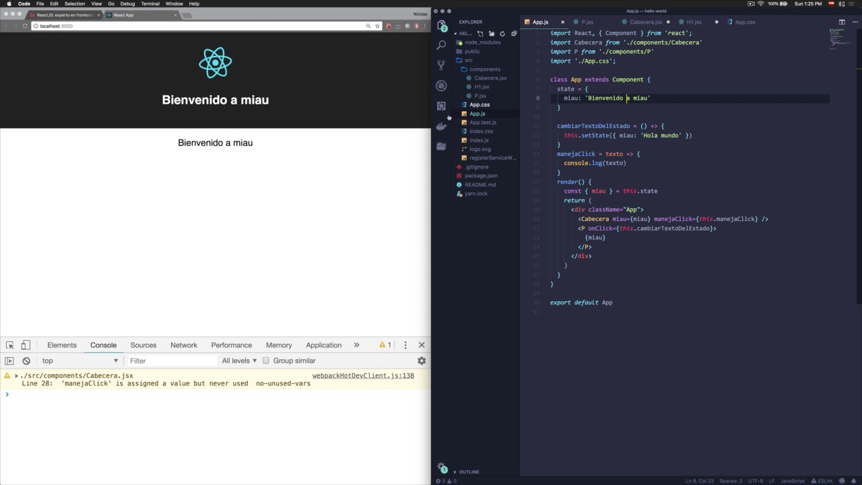Click the JavaScript language mode in status bar
The width and height of the screenshot is (862, 485).
(x=793, y=481)
